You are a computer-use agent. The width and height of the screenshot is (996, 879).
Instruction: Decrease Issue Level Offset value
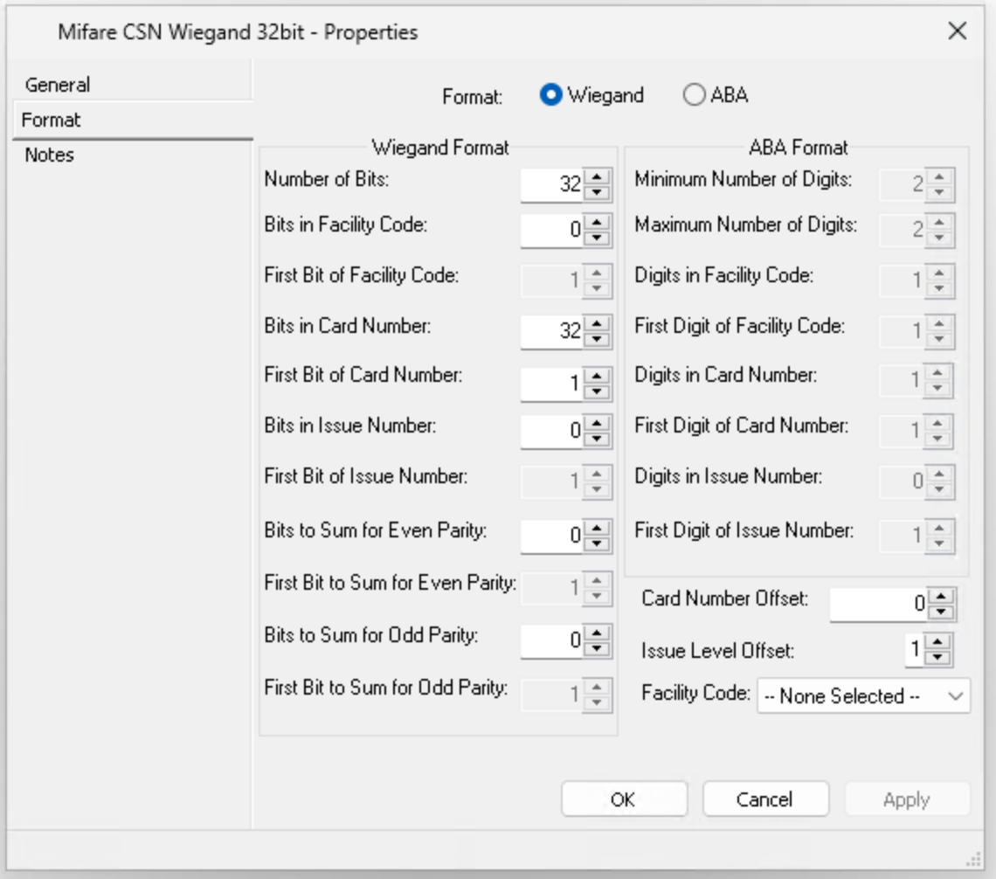tap(938, 657)
